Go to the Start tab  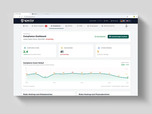tap(26, 26)
